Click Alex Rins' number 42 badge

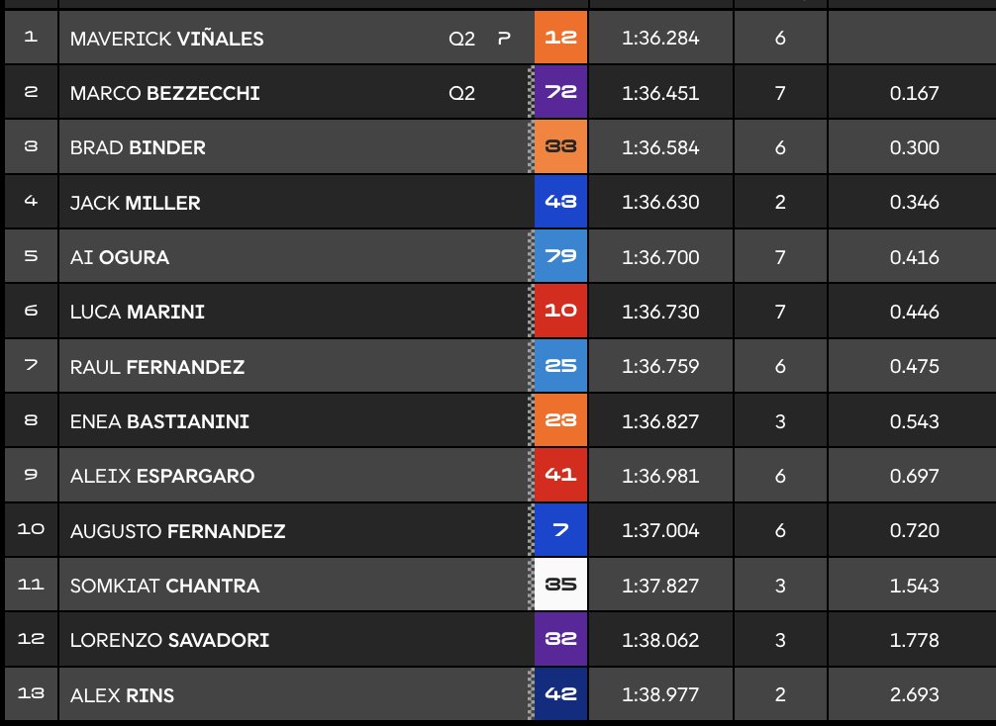pos(560,694)
